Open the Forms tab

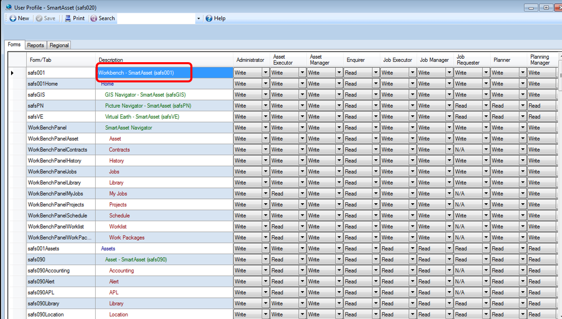click(x=14, y=44)
